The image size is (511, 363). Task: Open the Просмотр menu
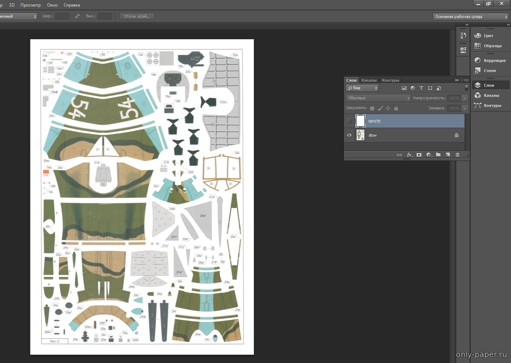30,5
